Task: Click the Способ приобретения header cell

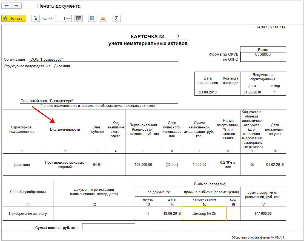Action: [x=28, y=192]
